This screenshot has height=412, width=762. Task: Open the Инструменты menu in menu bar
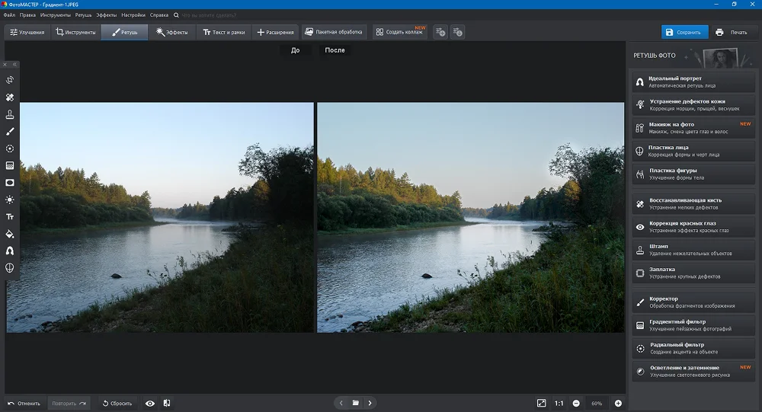coord(56,15)
